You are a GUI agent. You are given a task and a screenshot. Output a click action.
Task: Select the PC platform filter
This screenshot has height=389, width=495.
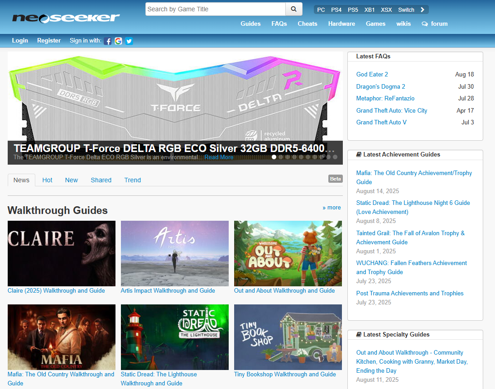pos(321,10)
